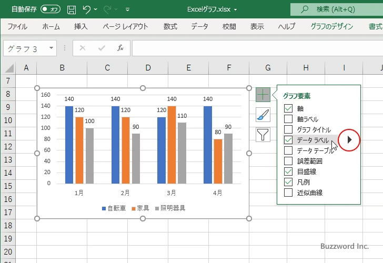383x263 pixels.
Task: Expand the データ ラベル submenu arrow
Action: tap(349, 140)
